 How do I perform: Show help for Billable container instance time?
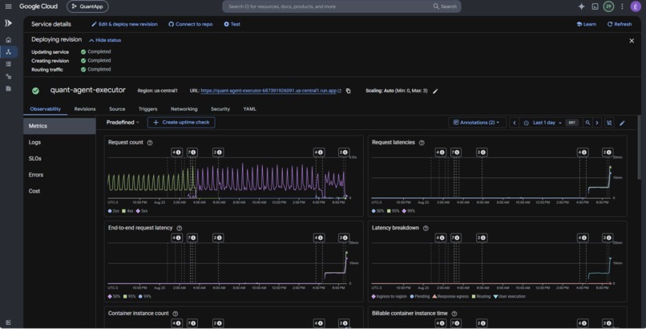[x=454, y=314]
